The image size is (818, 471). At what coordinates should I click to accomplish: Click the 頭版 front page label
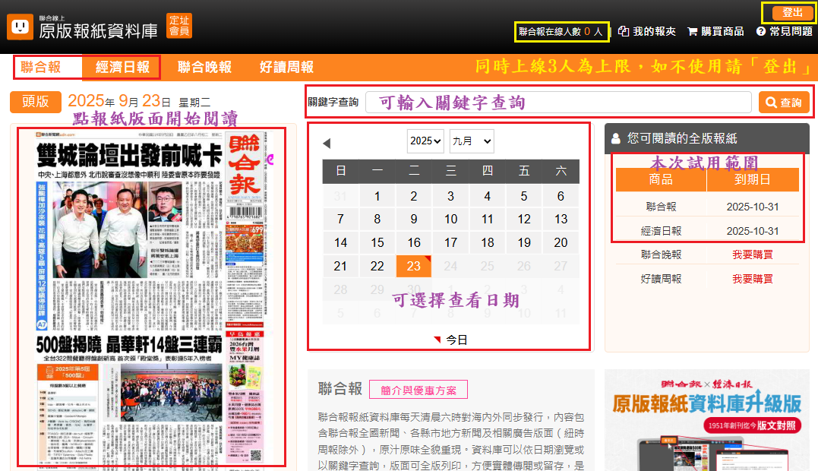36,102
